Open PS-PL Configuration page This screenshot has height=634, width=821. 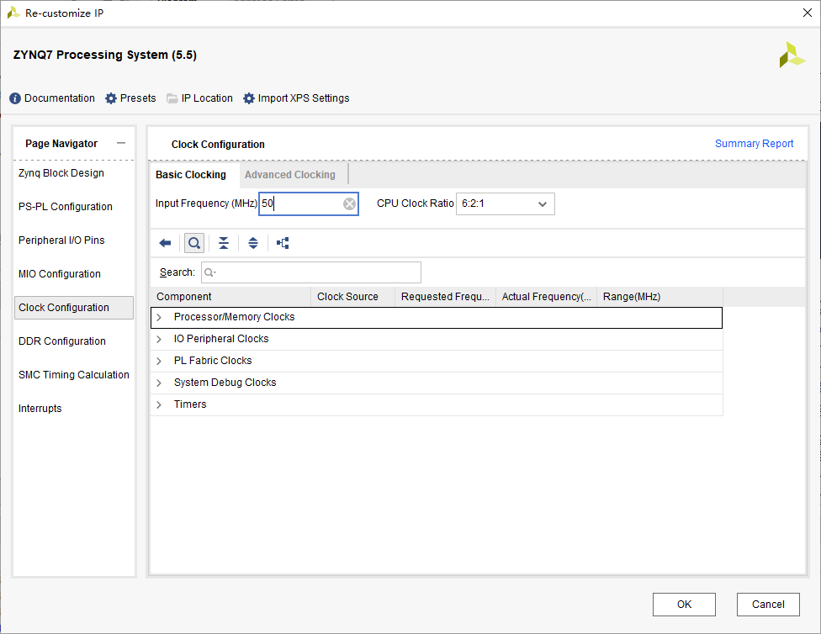pyautogui.click(x=66, y=207)
